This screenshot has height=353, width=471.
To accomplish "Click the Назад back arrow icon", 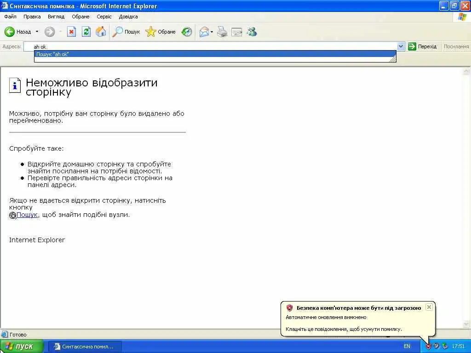I will 9,32.
